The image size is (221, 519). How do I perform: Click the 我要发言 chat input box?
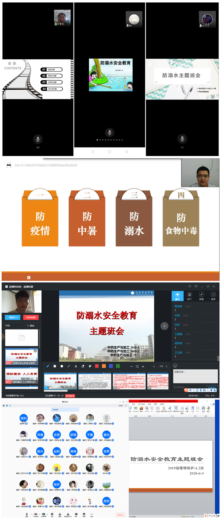coord(195,376)
